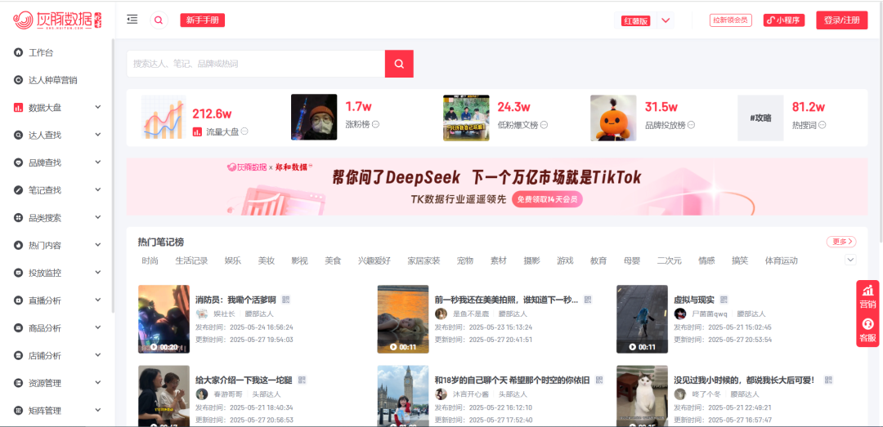Image resolution: width=883 pixels, height=427 pixels.
Task: Click the info icon next to 涨粉榜
Action: [x=375, y=124]
